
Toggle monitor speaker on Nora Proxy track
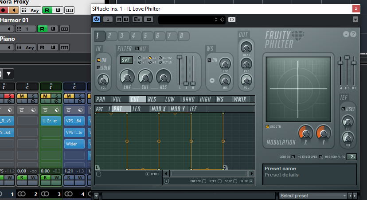point(14,10)
